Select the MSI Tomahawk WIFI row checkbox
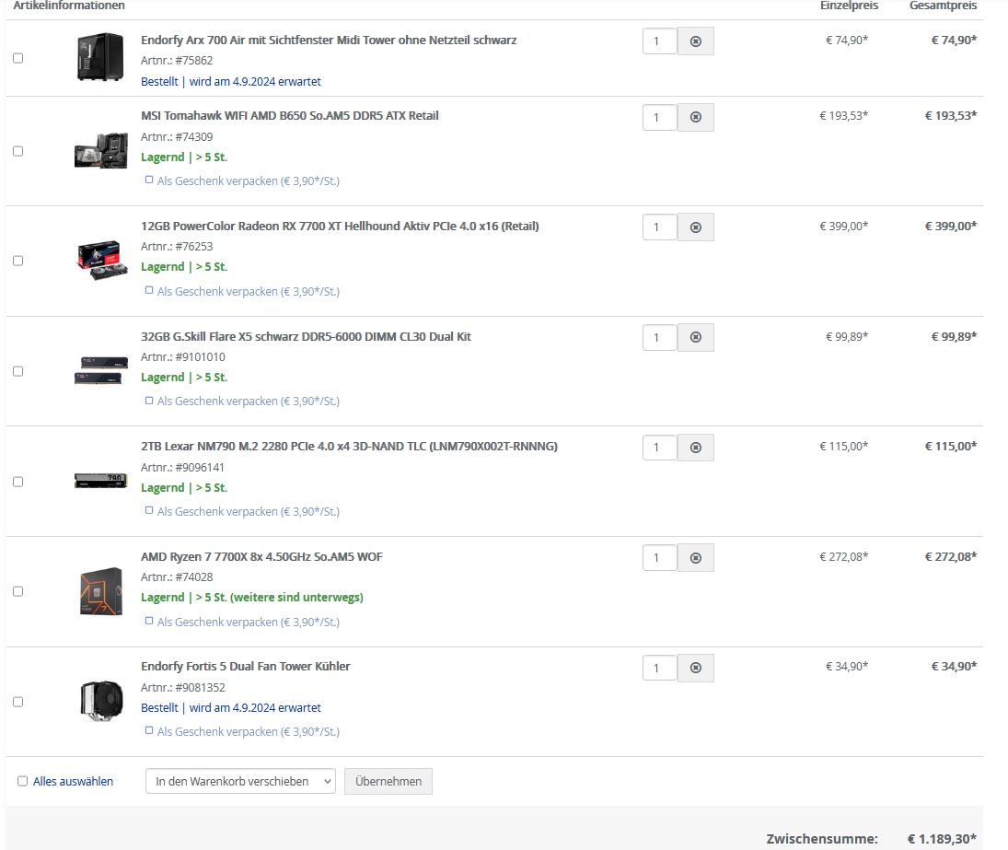 [x=18, y=151]
